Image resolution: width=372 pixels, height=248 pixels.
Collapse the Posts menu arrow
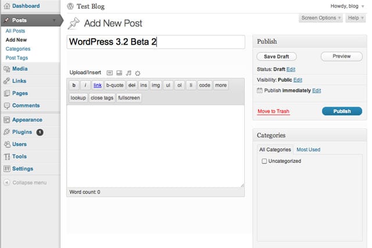click(x=54, y=20)
